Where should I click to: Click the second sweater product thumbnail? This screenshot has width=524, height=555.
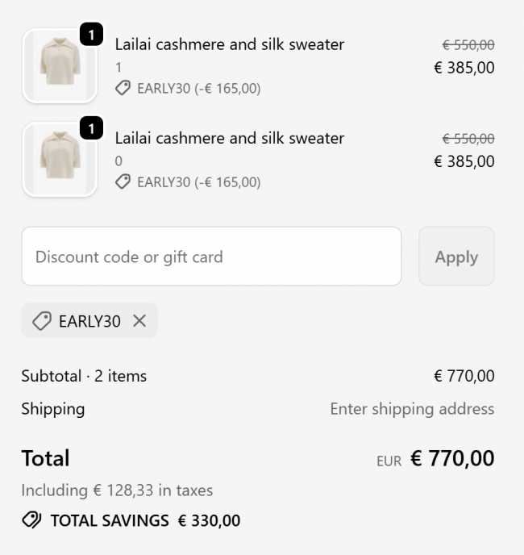pos(60,160)
